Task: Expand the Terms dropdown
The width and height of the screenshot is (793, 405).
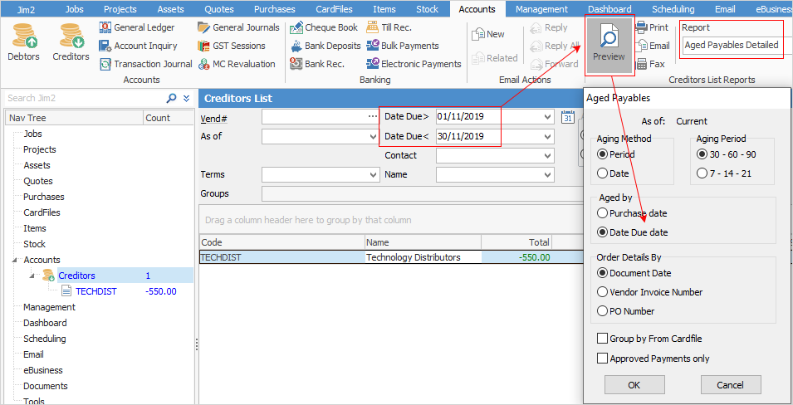Action: click(x=372, y=175)
